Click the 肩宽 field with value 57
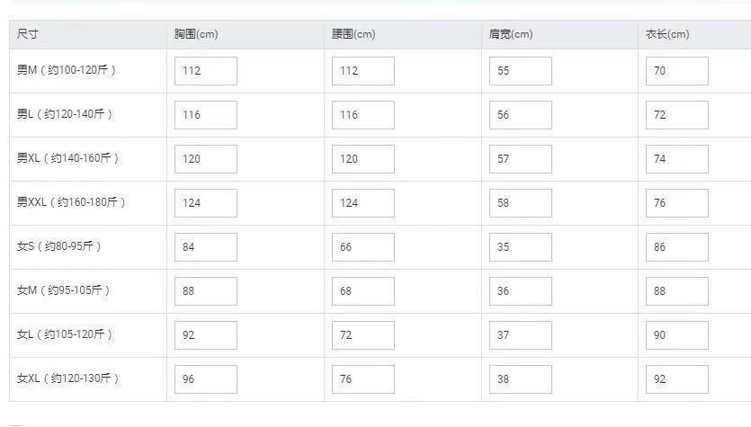The width and height of the screenshot is (751, 427). [520, 159]
